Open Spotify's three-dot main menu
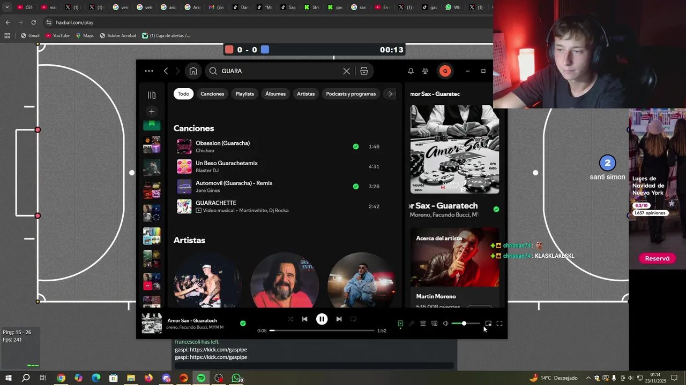Image resolution: width=686 pixels, height=385 pixels. tap(149, 71)
